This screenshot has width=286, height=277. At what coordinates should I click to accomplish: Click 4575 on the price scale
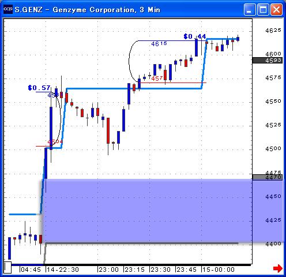(x=273, y=78)
